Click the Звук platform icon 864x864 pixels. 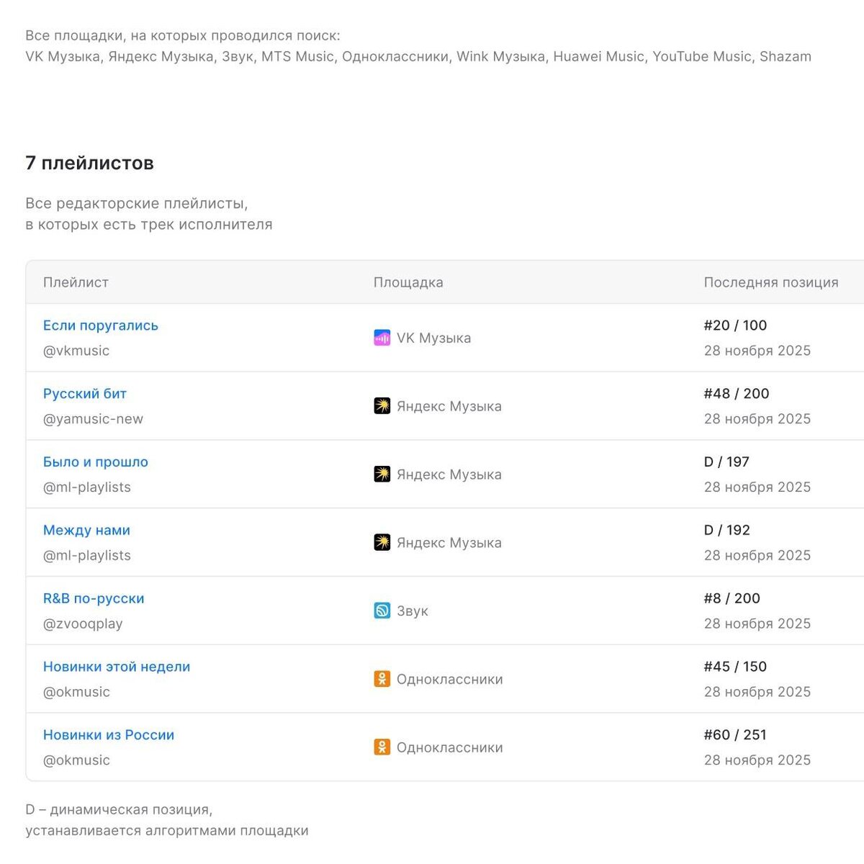point(382,611)
